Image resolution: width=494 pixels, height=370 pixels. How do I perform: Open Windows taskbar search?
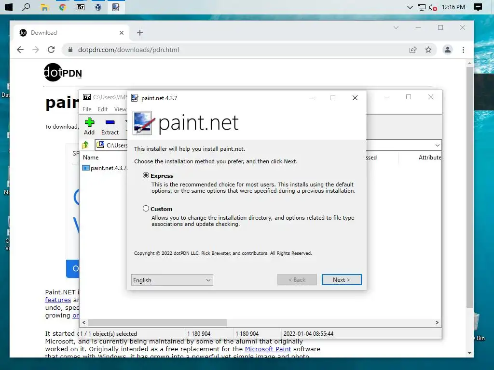click(26, 7)
